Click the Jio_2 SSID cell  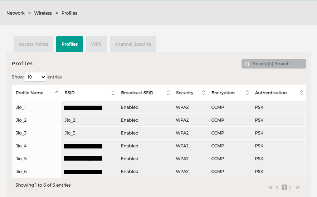coord(89,120)
